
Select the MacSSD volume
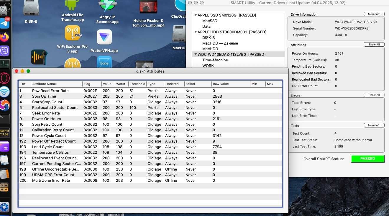tap(210, 21)
